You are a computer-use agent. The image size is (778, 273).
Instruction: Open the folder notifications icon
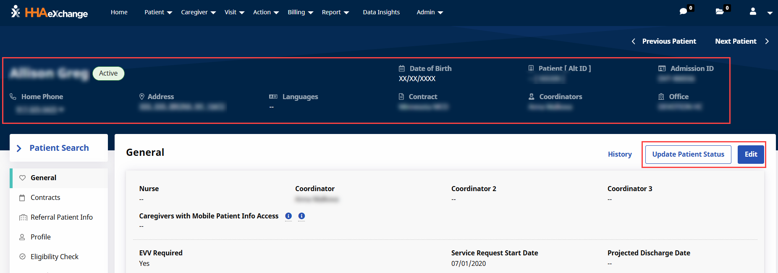[x=720, y=11]
